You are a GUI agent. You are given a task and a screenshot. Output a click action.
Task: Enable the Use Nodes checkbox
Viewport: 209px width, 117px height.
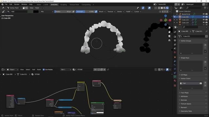tap(43, 70)
